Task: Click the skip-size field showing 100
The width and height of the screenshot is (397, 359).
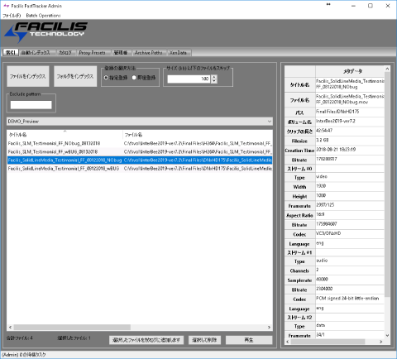Action: [189, 79]
